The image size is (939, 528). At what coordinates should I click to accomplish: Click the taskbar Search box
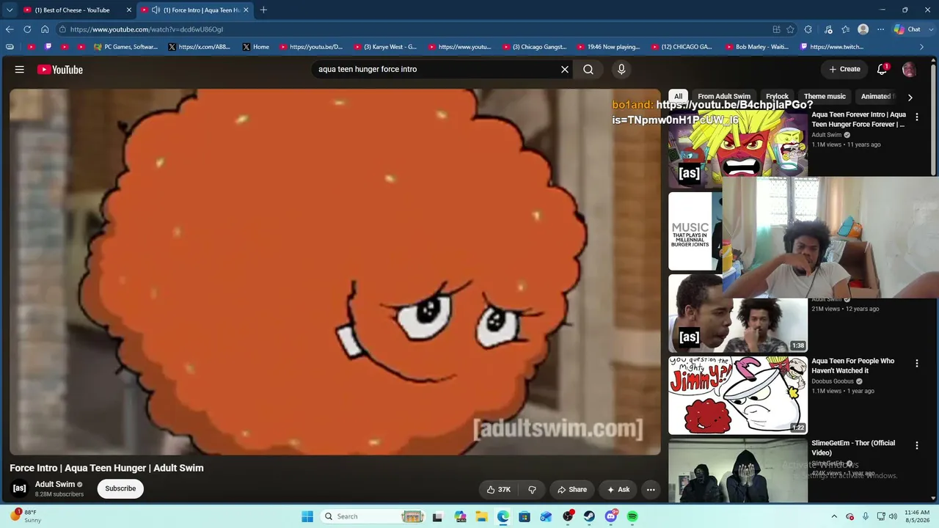373,516
